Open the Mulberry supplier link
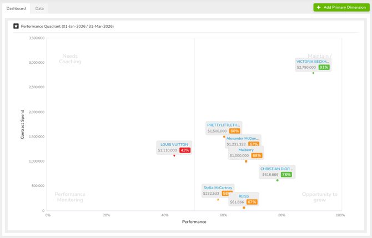Image resolution: width=372 pixels, height=238 pixels. 246,150
